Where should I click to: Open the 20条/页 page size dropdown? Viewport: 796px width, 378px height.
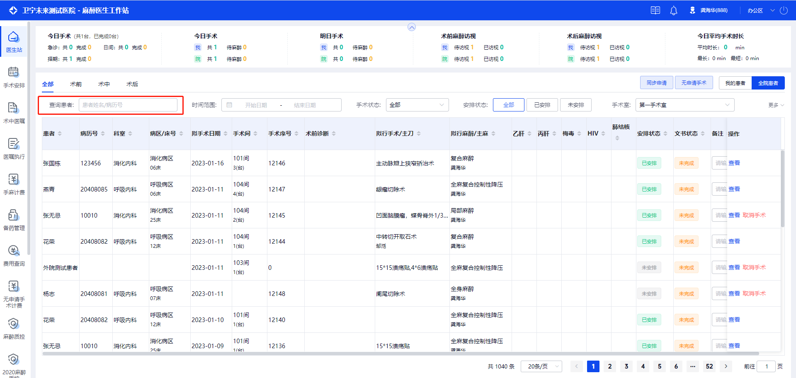click(541, 366)
